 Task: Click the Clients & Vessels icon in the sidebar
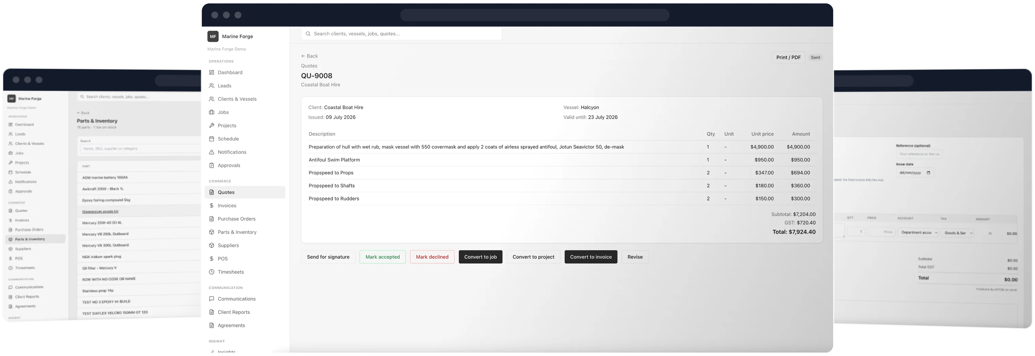pos(211,99)
